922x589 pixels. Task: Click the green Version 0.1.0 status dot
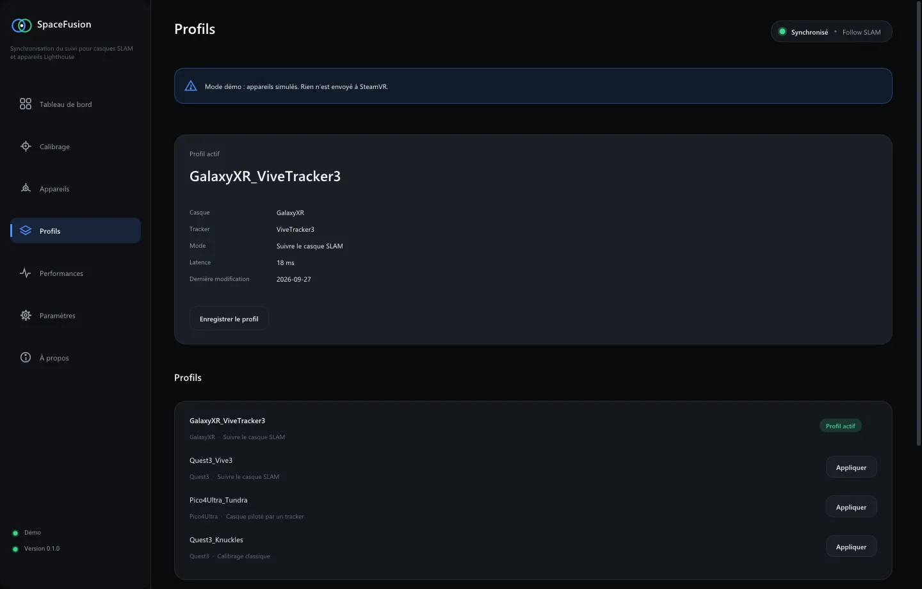[15, 549]
